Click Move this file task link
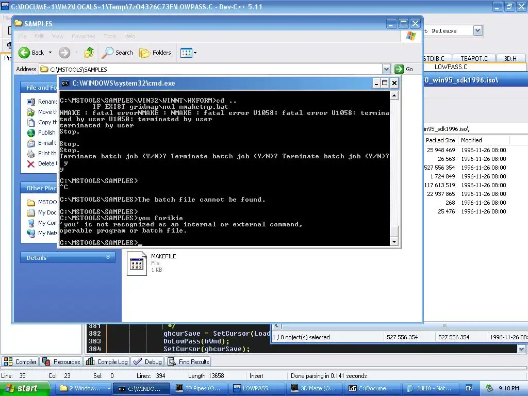The image size is (528, 396). [42, 112]
